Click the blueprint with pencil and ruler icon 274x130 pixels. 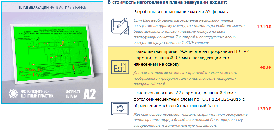click(x=120, y=26)
